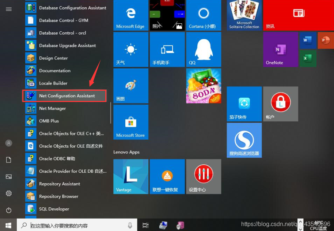The width and height of the screenshot is (334, 231).
Task: Launch Repository Browser
Action: 66,196
